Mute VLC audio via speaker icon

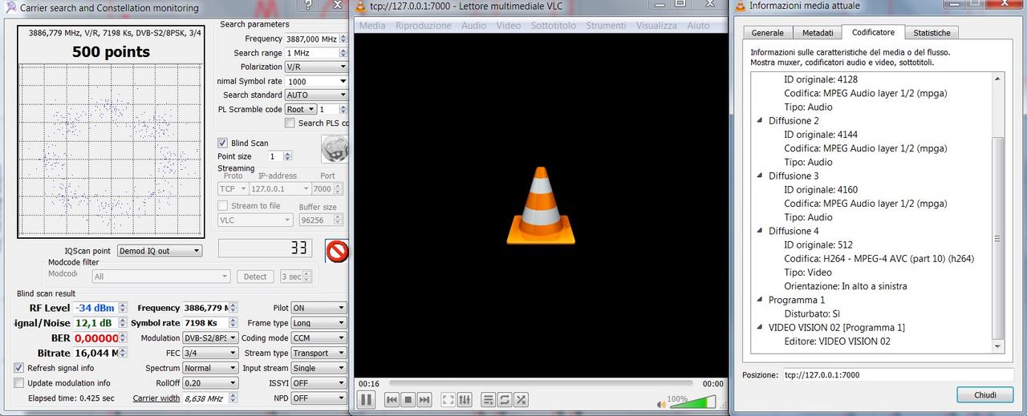click(x=661, y=404)
